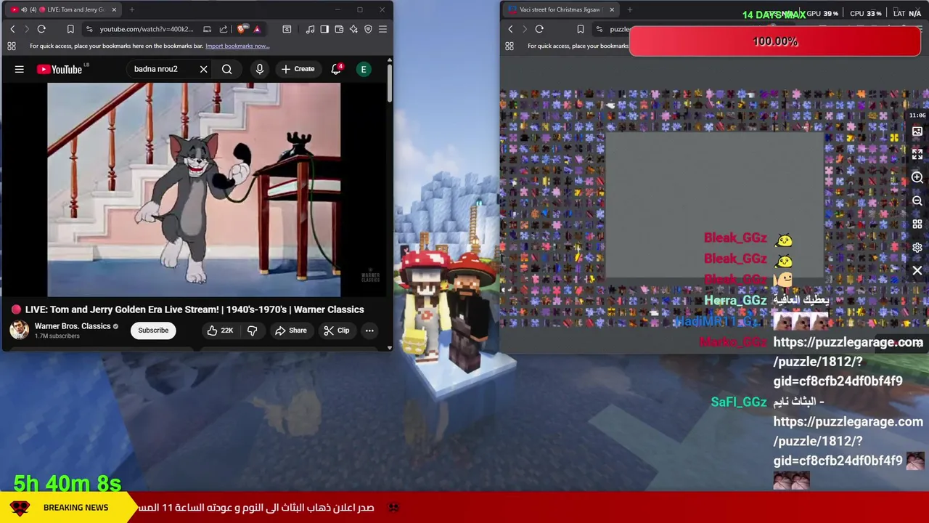This screenshot has width=929, height=523.
Task: Open more actions three-dots below video
Action: (x=369, y=331)
